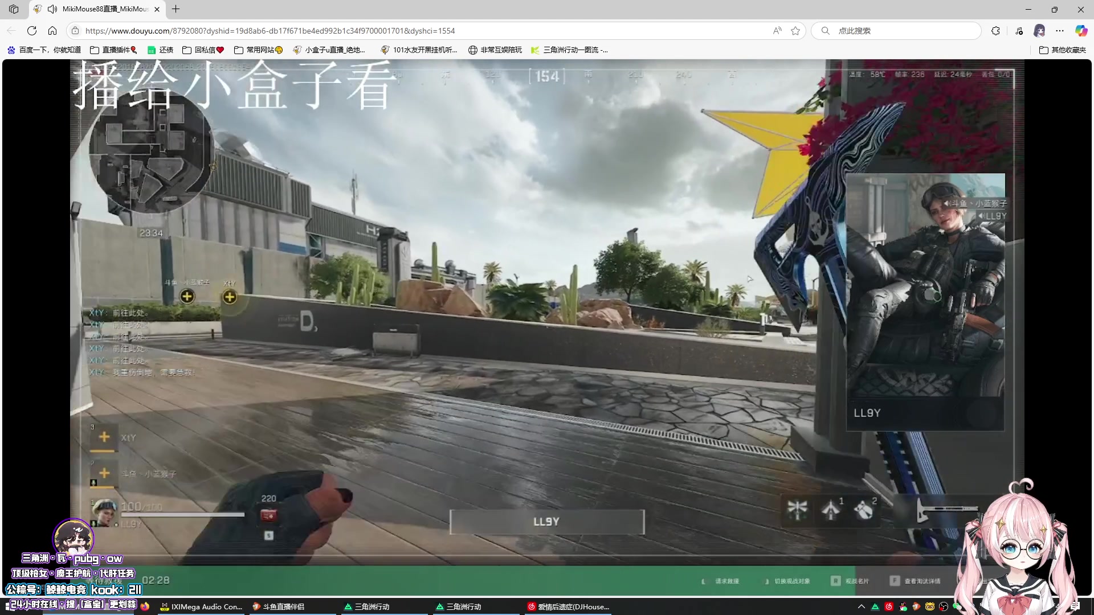Image resolution: width=1094 pixels, height=615 pixels.
Task: Switch to IXIMega Audio Con taskbar window
Action: coord(202,606)
